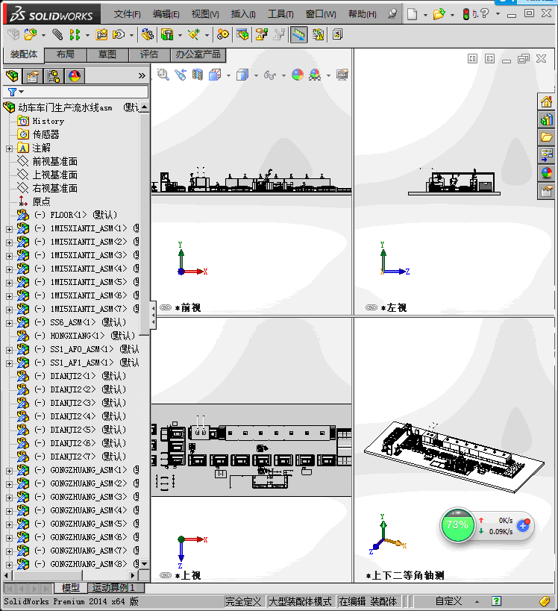Click the status bar help question icon
The width and height of the screenshot is (558, 611).
[x=496, y=601]
